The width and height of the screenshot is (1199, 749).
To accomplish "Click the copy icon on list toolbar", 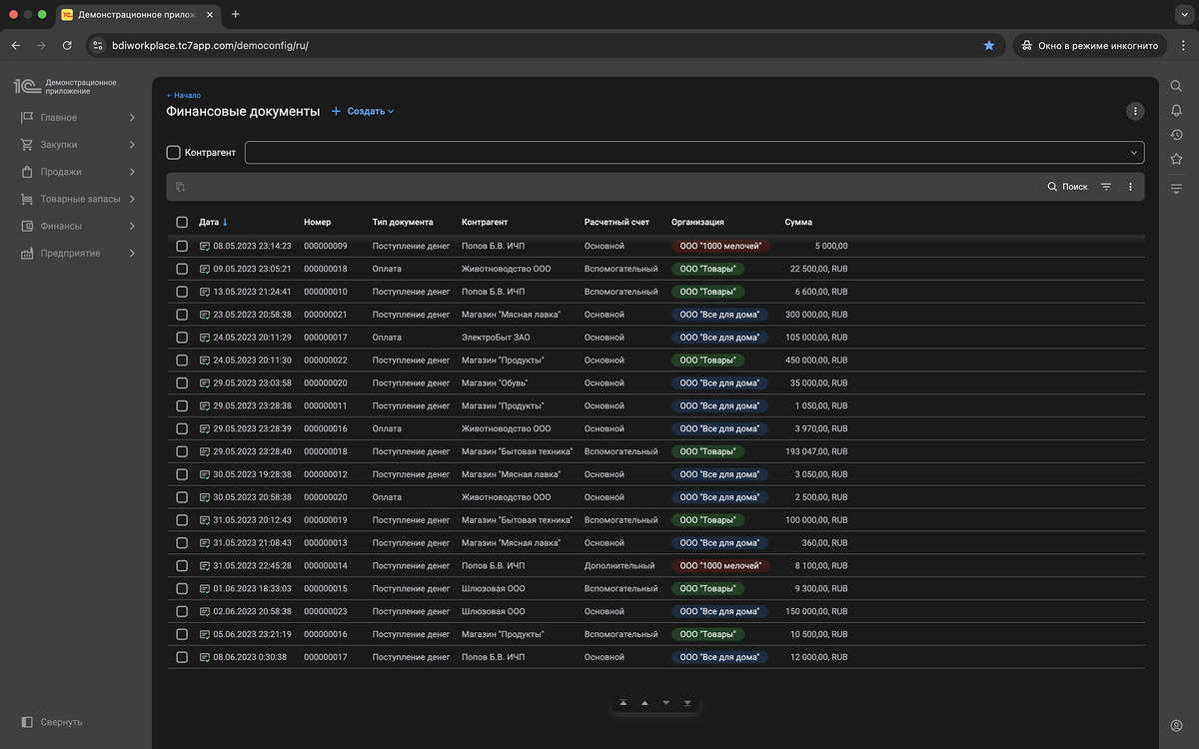I will pos(181,187).
